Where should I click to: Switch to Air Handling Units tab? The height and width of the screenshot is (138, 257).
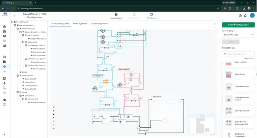60,24
